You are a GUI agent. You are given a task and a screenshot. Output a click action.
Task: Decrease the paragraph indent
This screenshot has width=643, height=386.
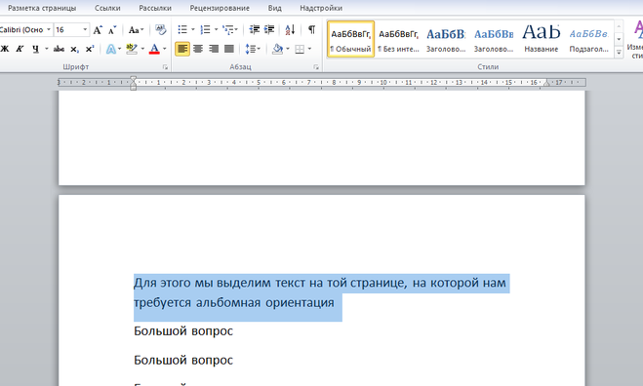point(255,29)
